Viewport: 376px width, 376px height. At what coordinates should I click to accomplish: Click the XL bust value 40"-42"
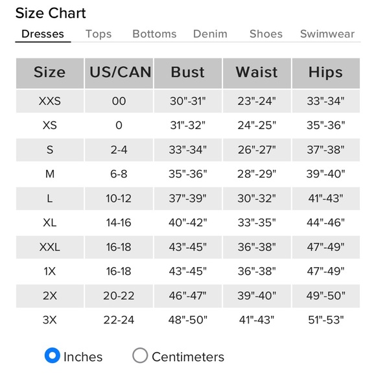coord(188,222)
